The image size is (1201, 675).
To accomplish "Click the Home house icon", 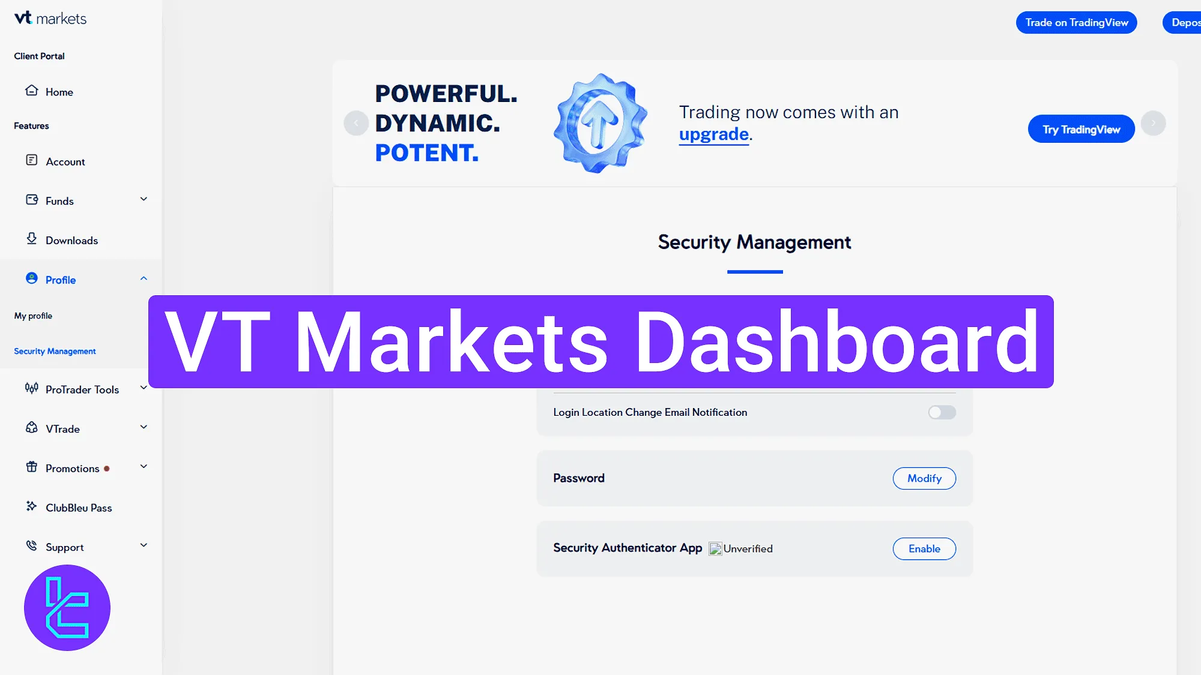I will coord(31,91).
